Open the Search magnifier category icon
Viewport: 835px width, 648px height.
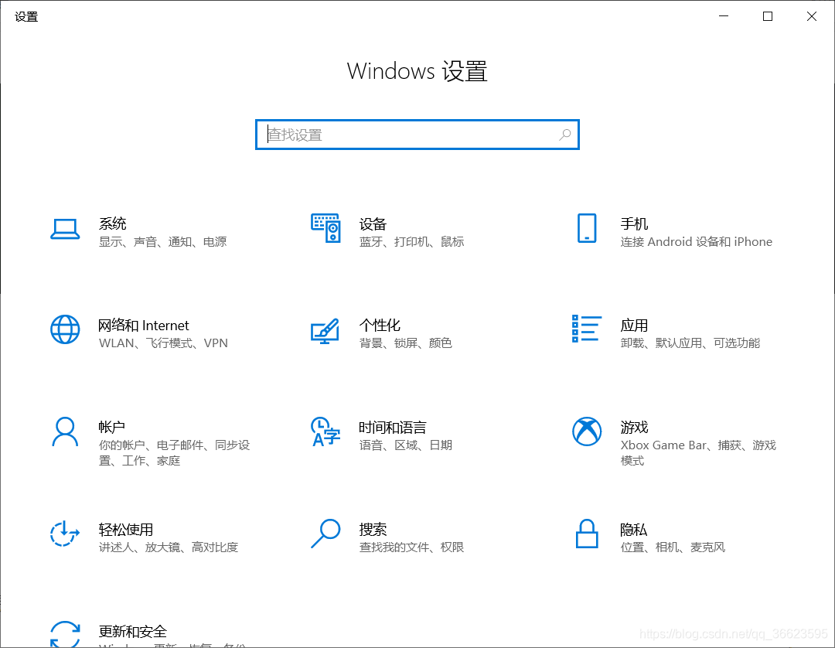click(x=325, y=534)
